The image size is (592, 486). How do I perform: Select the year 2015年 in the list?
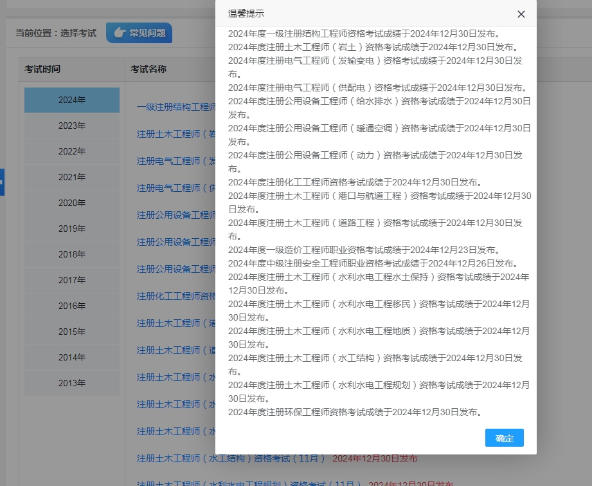(x=71, y=332)
